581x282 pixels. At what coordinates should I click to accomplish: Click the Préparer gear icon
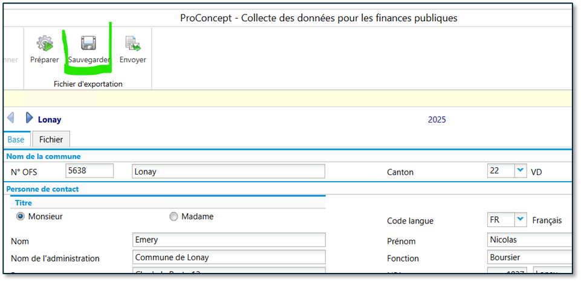tap(45, 44)
